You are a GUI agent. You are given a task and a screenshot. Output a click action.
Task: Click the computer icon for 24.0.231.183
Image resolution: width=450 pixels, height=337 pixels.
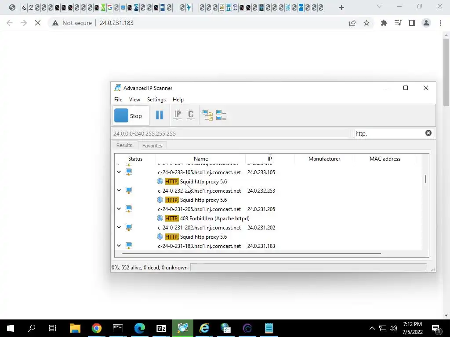point(129,246)
